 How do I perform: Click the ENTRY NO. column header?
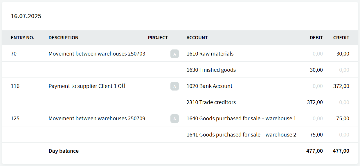tap(22, 38)
